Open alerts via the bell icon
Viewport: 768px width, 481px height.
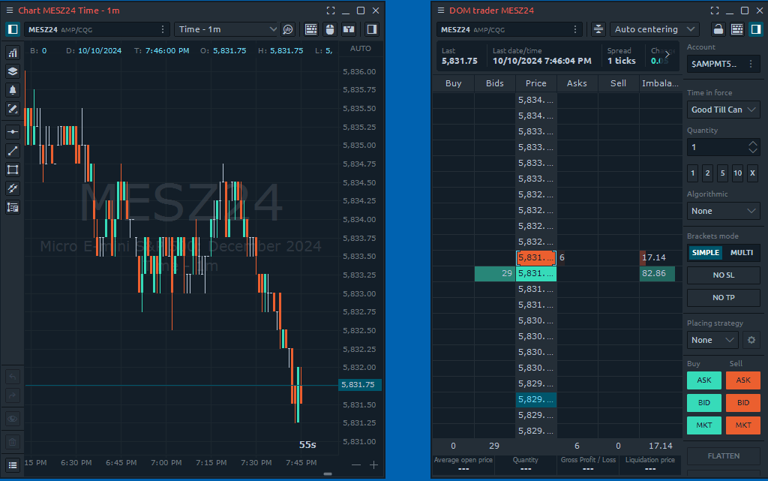13,90
